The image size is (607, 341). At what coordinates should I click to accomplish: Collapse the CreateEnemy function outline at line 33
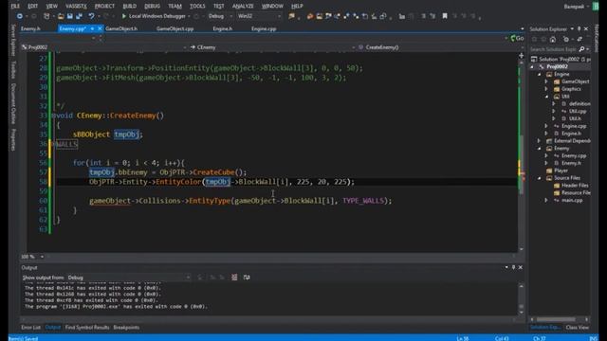coord(53,116)
